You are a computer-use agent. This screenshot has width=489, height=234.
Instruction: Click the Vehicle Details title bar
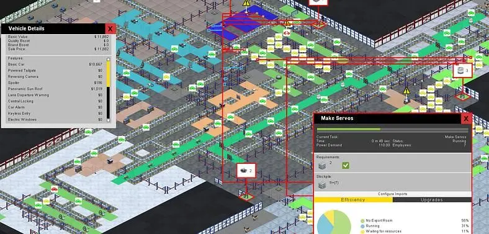click(53, 29)
